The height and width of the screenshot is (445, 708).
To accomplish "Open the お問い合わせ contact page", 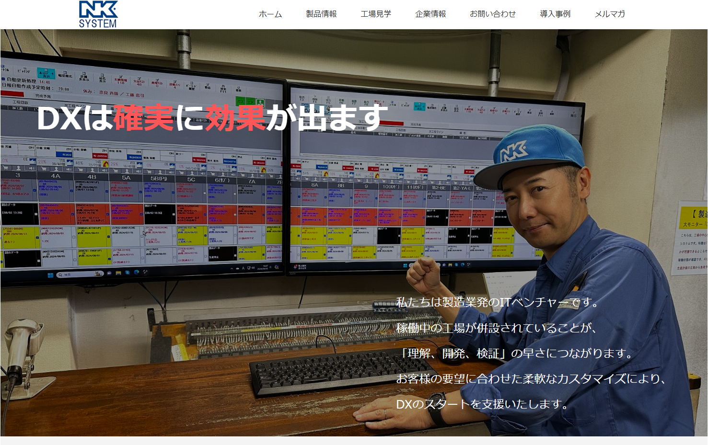I will (x=492, y=14).
